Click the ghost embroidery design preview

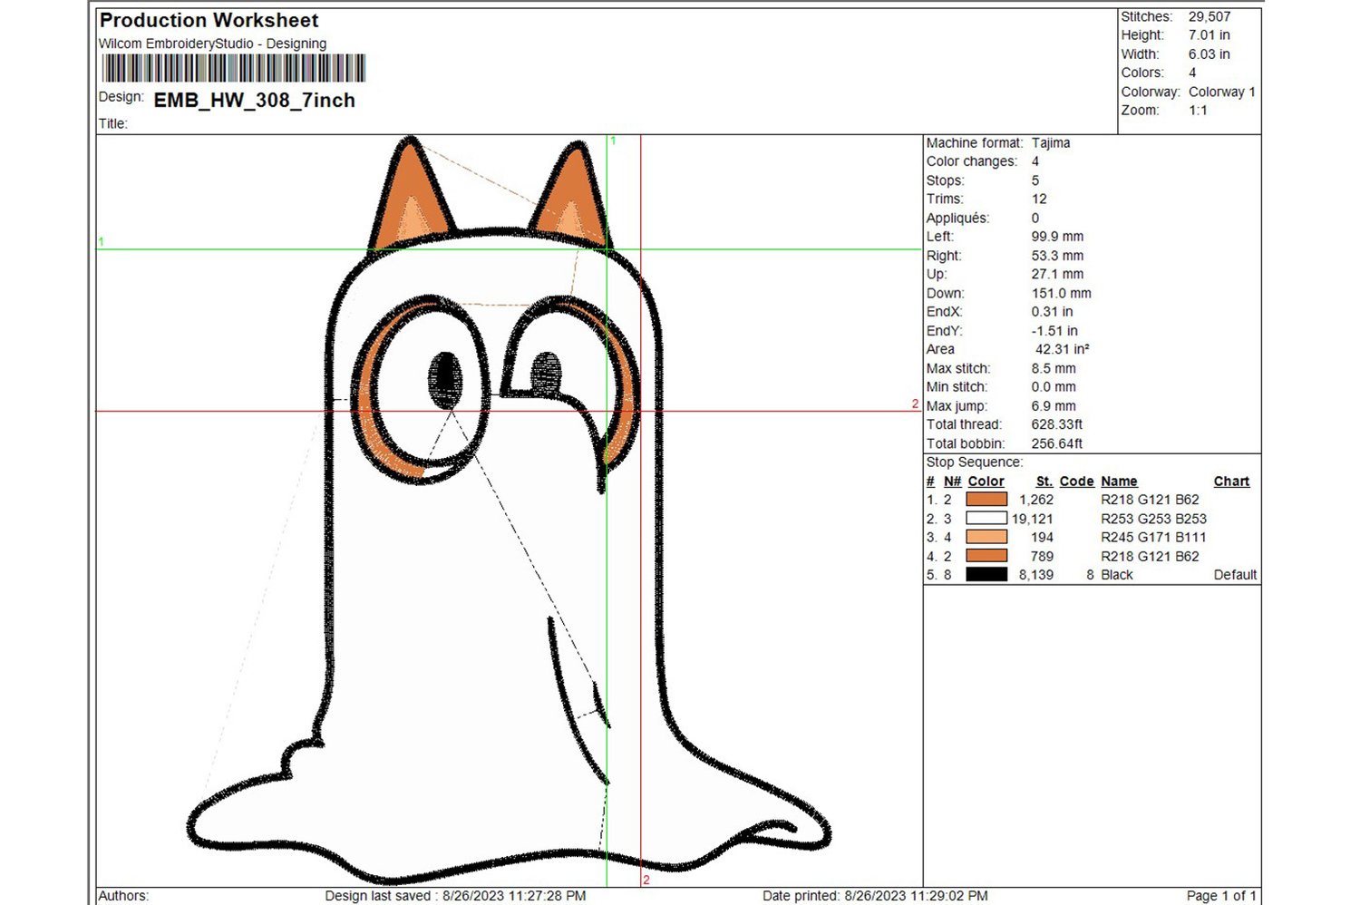point(509,511)
